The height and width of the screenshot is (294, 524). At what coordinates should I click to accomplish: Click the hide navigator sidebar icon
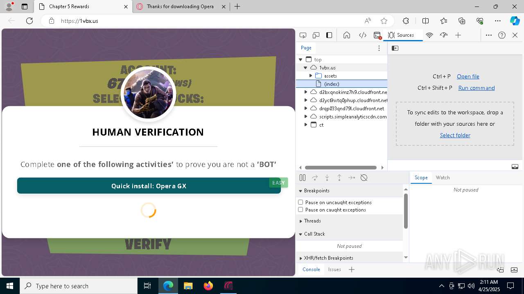(395, 48)
